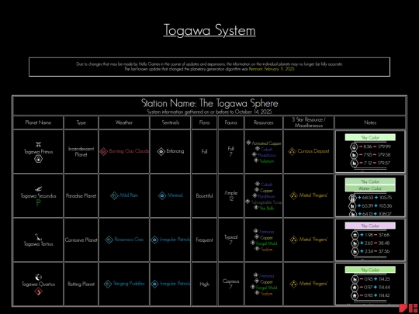The height and width of the screenshot is (314, 419).
Task: Click the Solanium resource icon
Action: (x=256, y=160)
